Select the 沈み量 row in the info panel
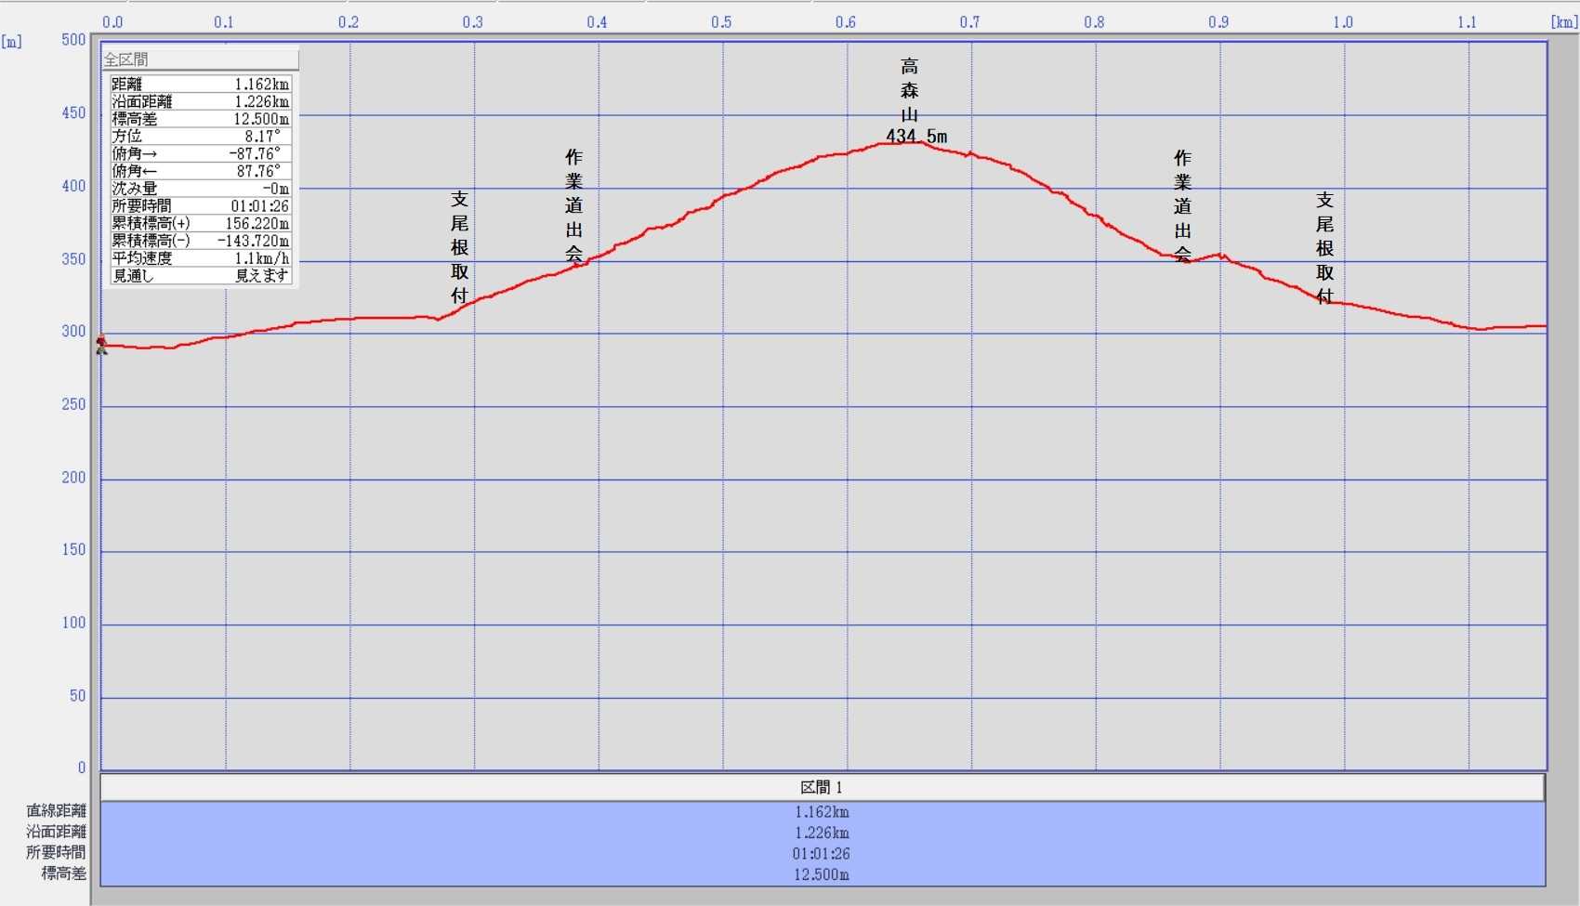The width and height of the screenshot is (1580, 906). click(x=200, y=189)
